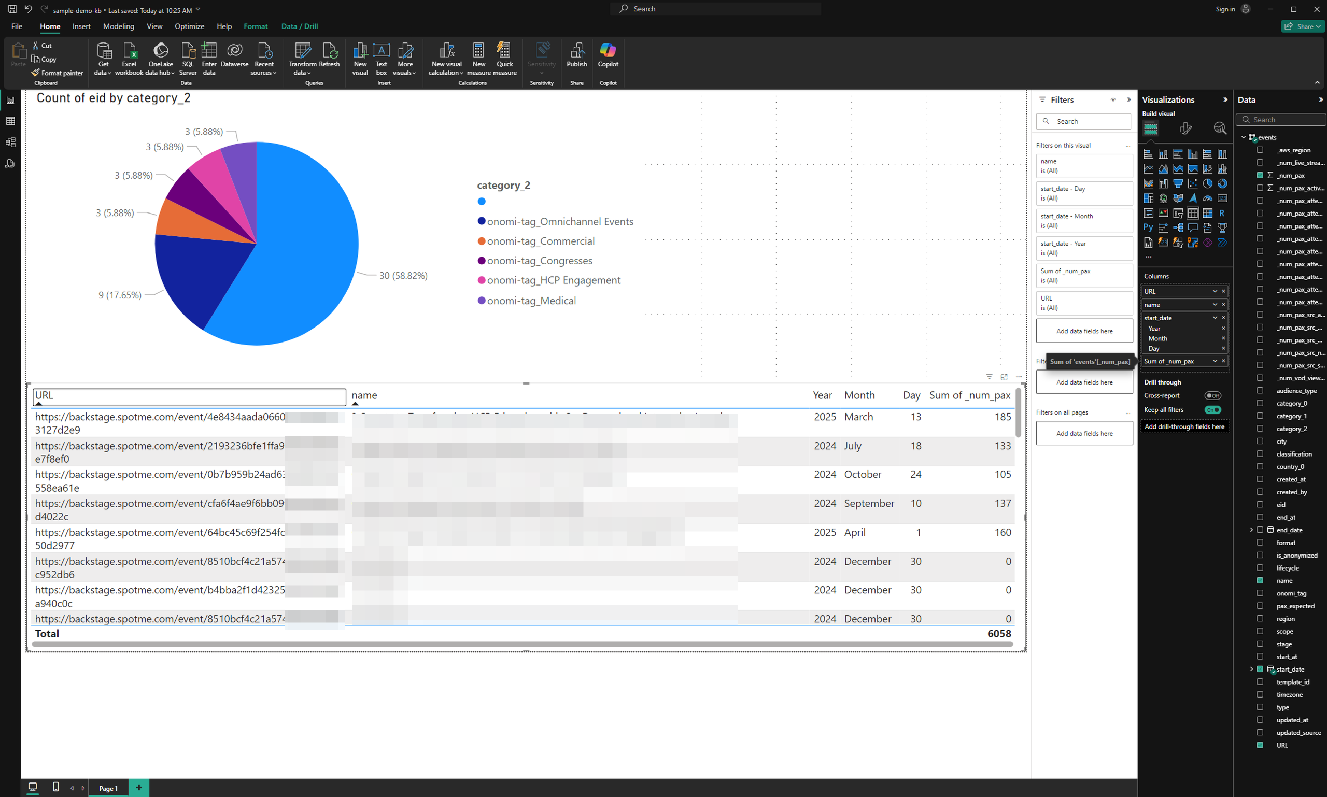
Task: Open the Modeling ribbon tab
Action: click(119, 26)
